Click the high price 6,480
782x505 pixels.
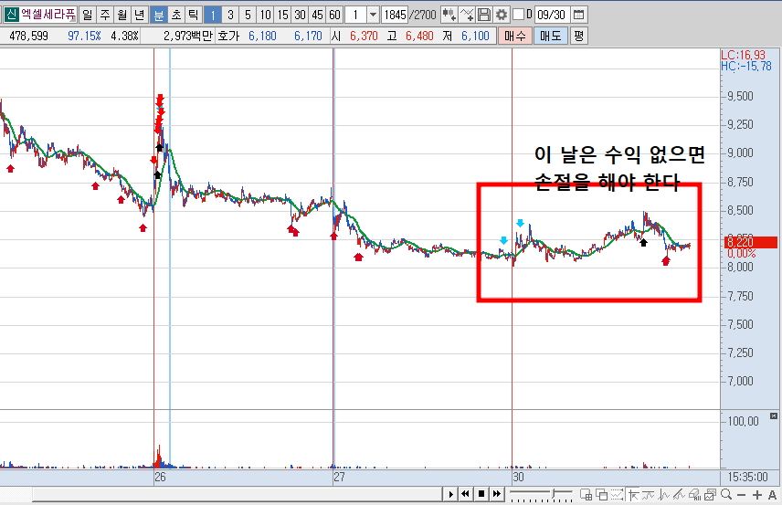419,36
